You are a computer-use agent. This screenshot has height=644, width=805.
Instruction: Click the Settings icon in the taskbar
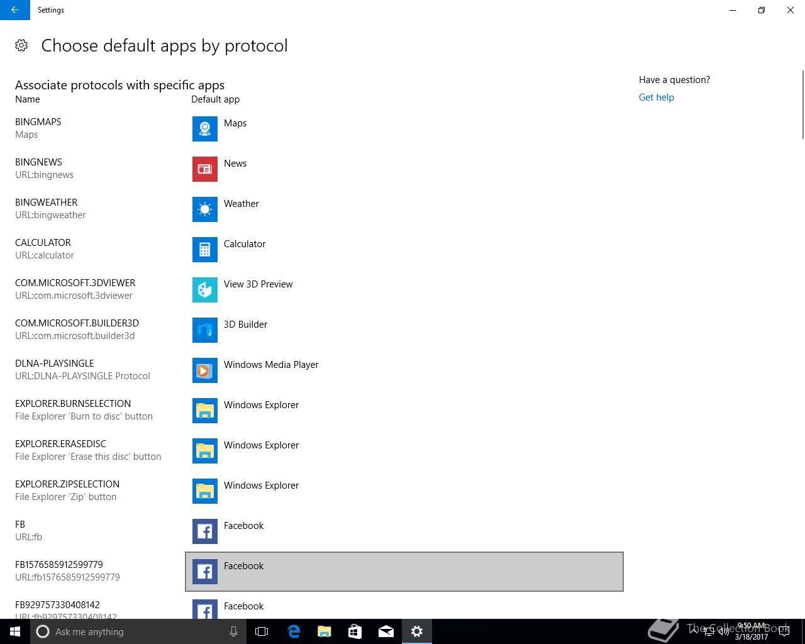(x=416, y=631)
